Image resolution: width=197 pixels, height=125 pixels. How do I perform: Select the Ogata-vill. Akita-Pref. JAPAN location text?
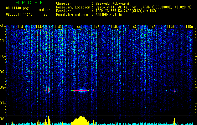143,7
